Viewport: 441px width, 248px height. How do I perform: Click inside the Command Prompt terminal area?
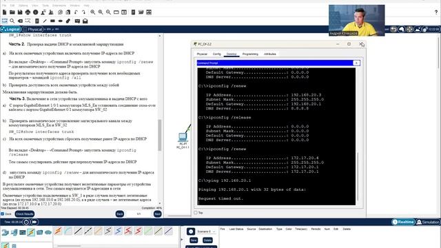point(276,136)
